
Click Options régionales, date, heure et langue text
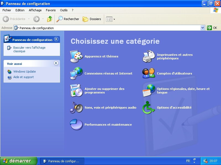point(183,91)
